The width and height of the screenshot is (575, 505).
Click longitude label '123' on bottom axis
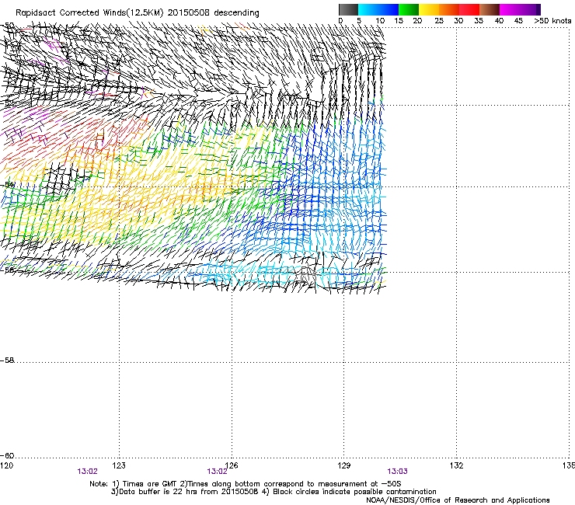pos(119,465)
